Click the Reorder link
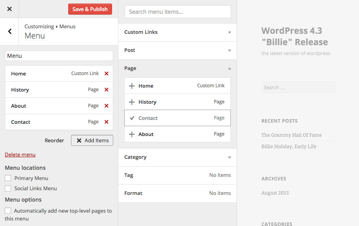359x226 pixels. tap(54, 140)
